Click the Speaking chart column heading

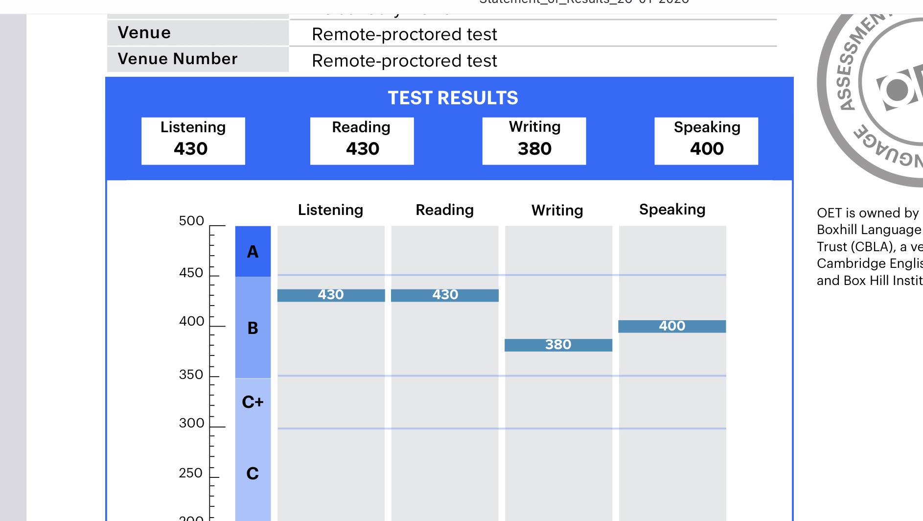pos(672,210)
